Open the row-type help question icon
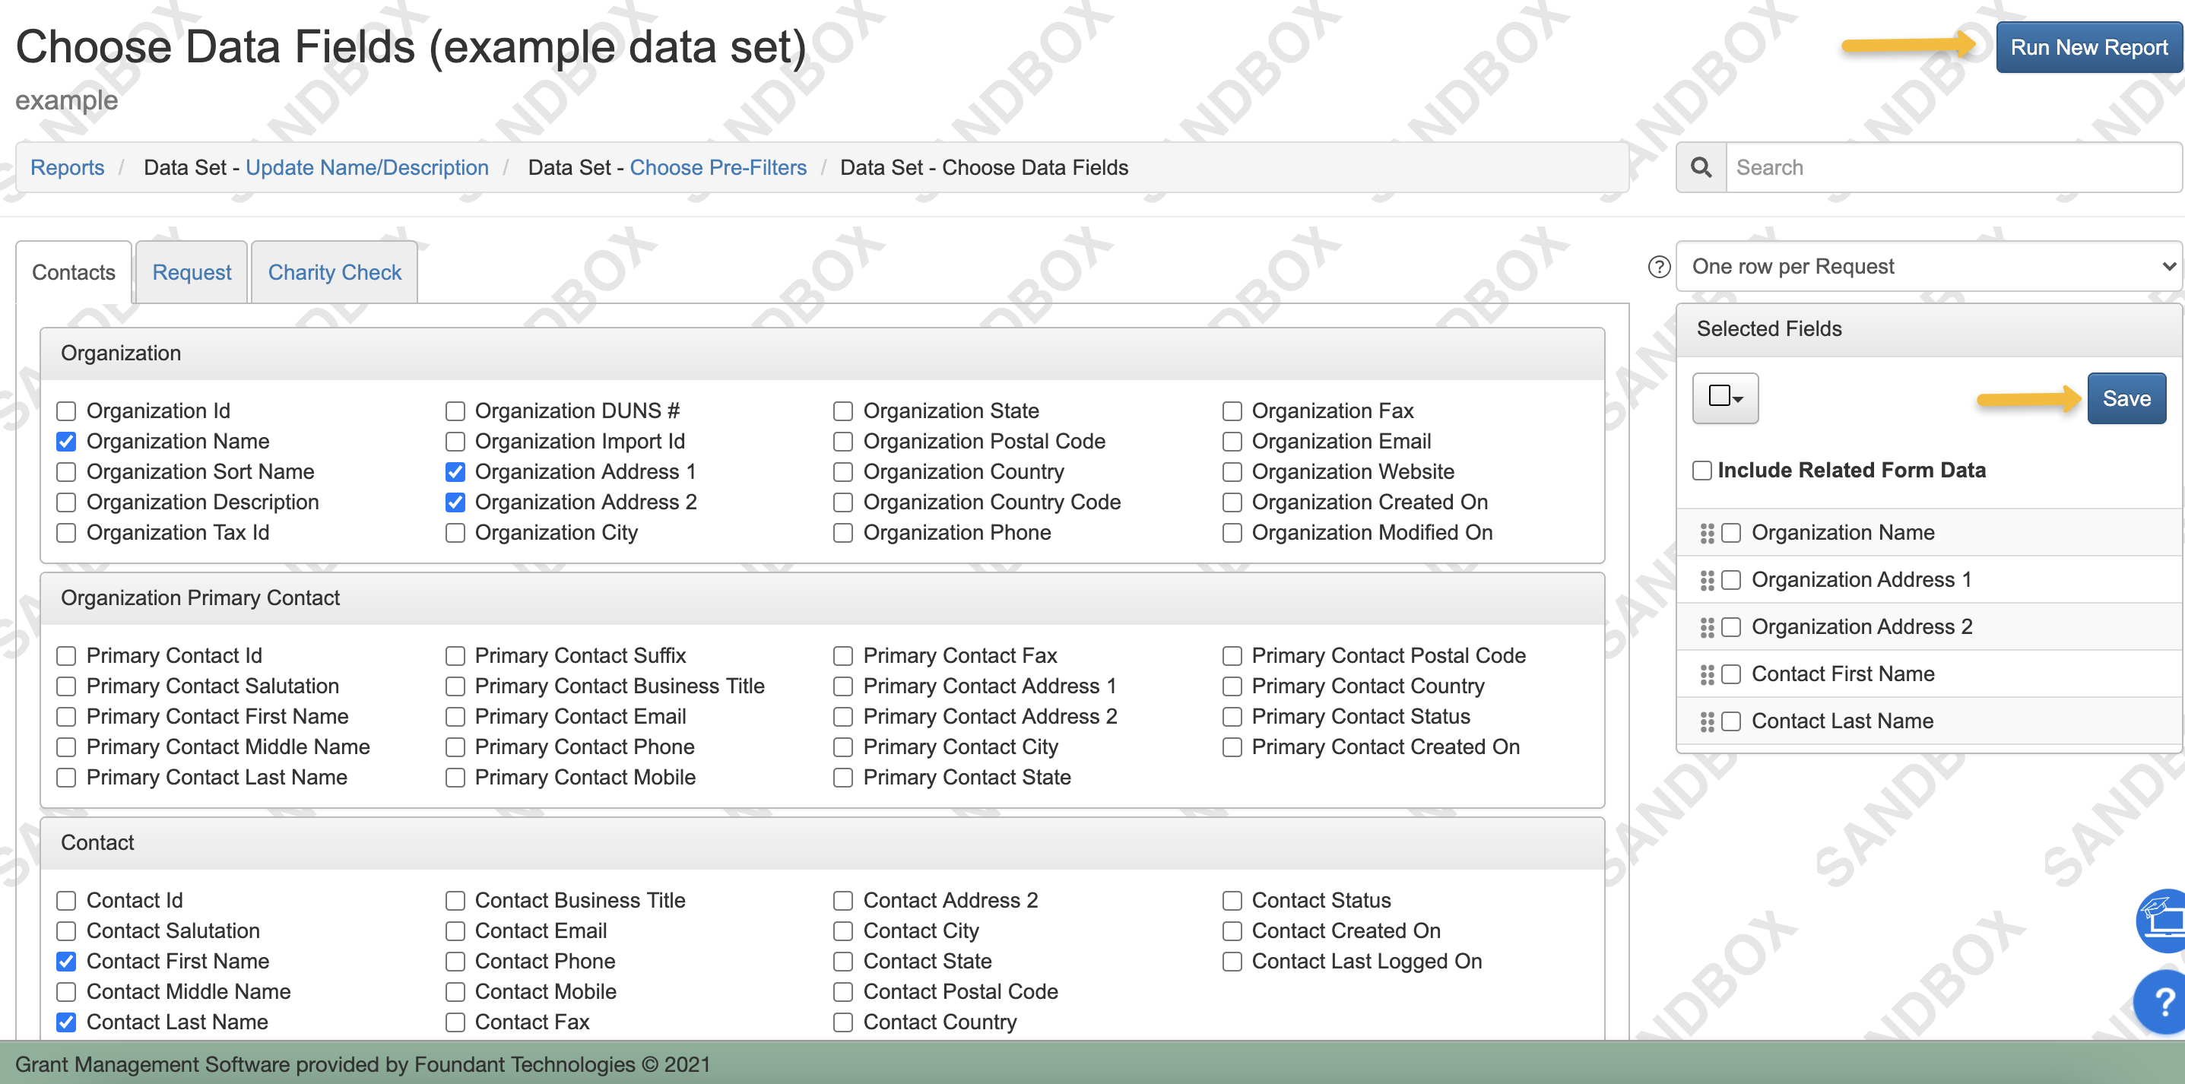 click(1659, 267)
